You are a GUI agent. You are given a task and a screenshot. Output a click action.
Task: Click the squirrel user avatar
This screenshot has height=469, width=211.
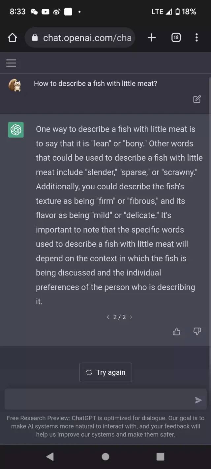click(x=15, y=85)
